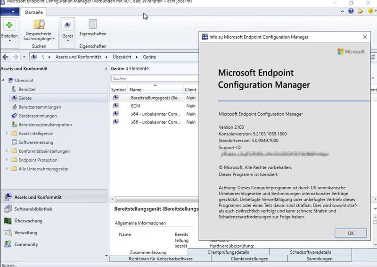Screen dimensions: 377x267
Task: Select x64 - unbekannter Com... row name
Action: tap(156, 114)
